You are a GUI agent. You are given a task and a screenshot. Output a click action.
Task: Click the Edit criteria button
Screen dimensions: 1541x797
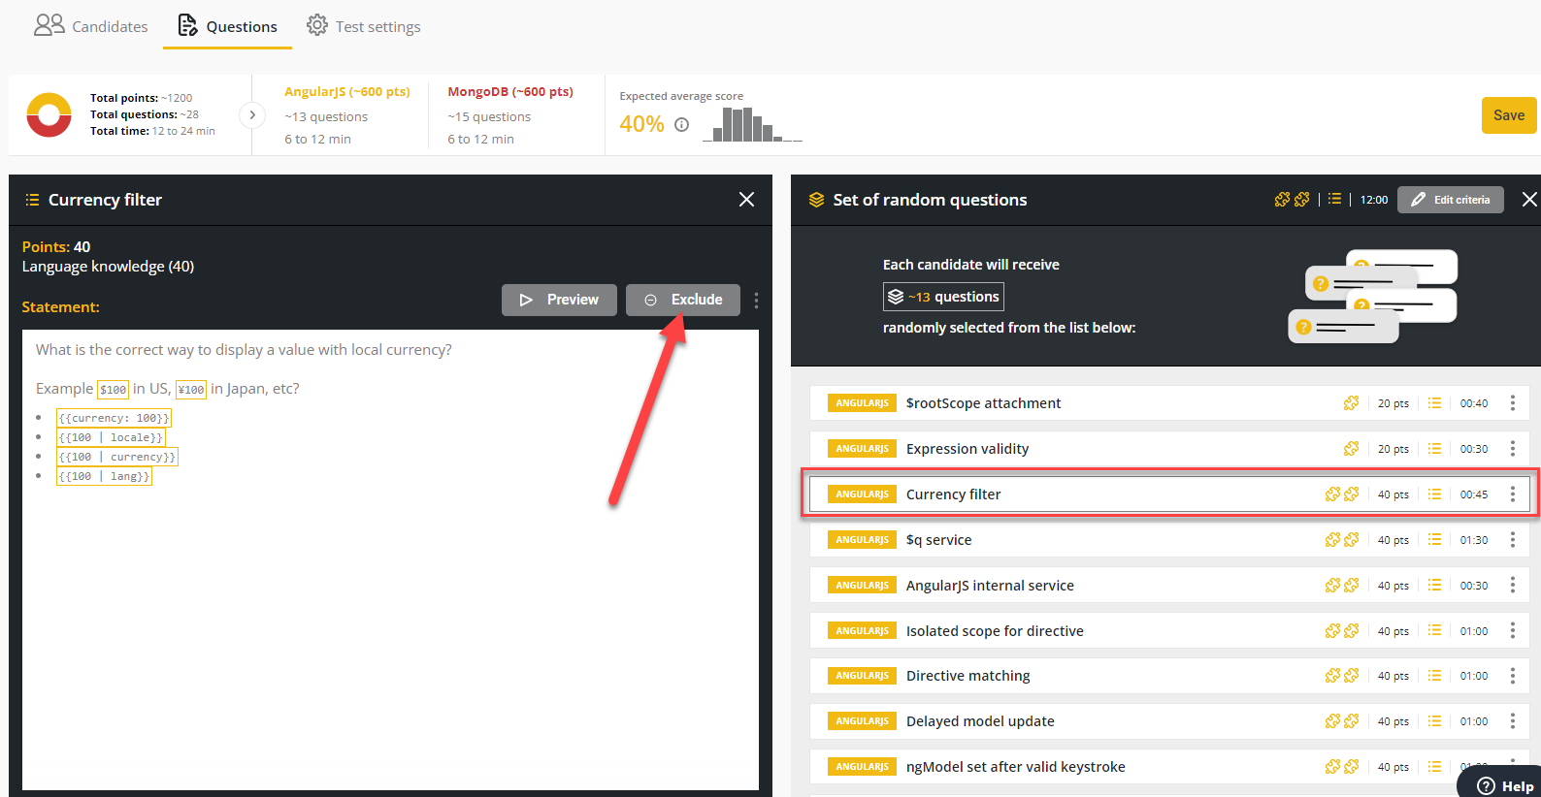click(x=1450, y=200)
